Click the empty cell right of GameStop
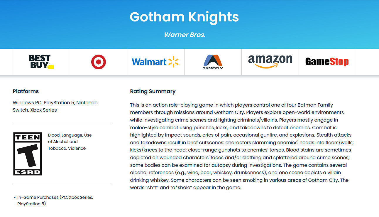Viewport: 379px width, 217px height. 367,62
